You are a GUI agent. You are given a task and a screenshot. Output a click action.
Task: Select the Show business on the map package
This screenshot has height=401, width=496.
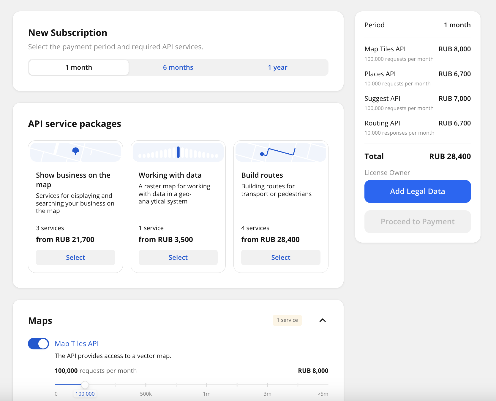pyautogui.click(x=75, y=257)
